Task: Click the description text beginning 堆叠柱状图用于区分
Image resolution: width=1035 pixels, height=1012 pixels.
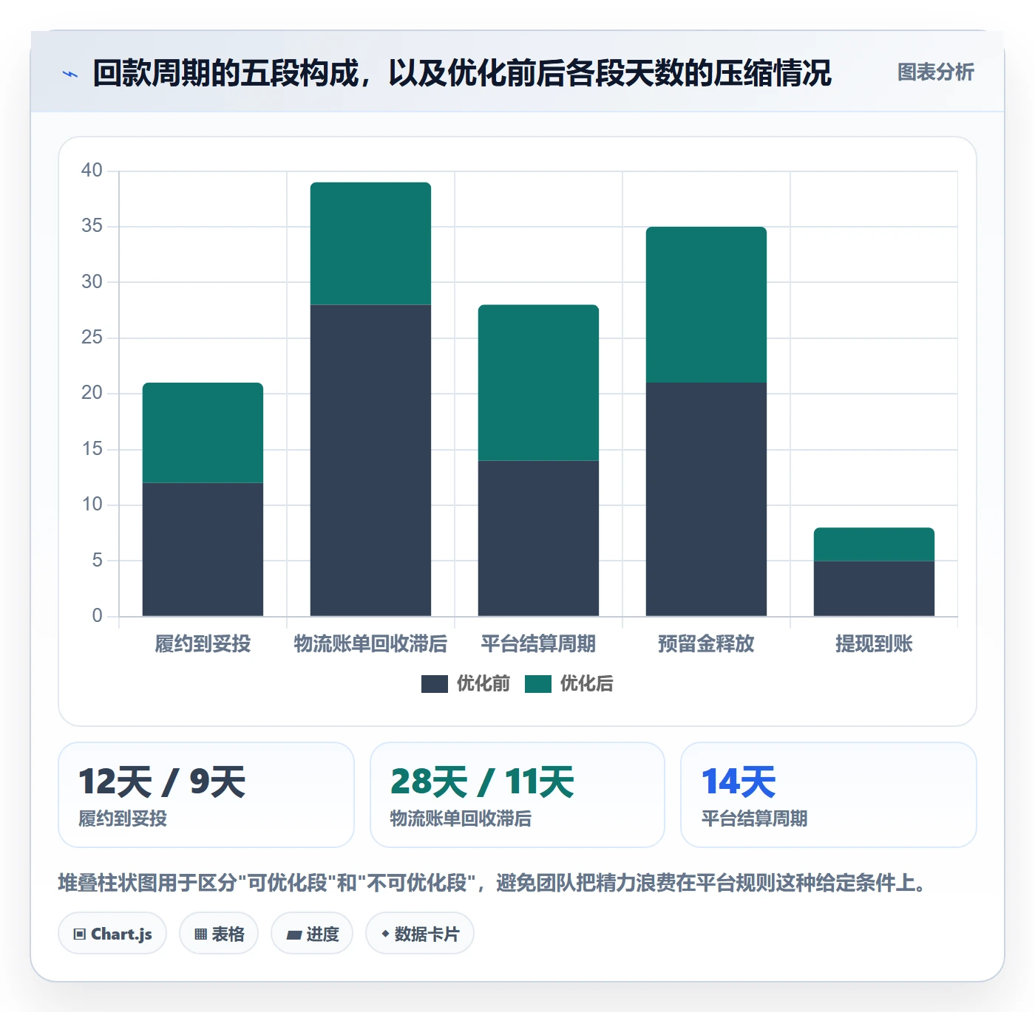Action: click(492, 883)
